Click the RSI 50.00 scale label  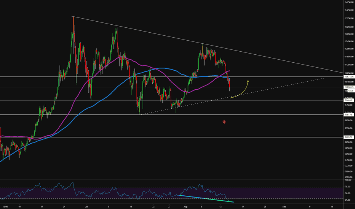click(x=348, y=193)
